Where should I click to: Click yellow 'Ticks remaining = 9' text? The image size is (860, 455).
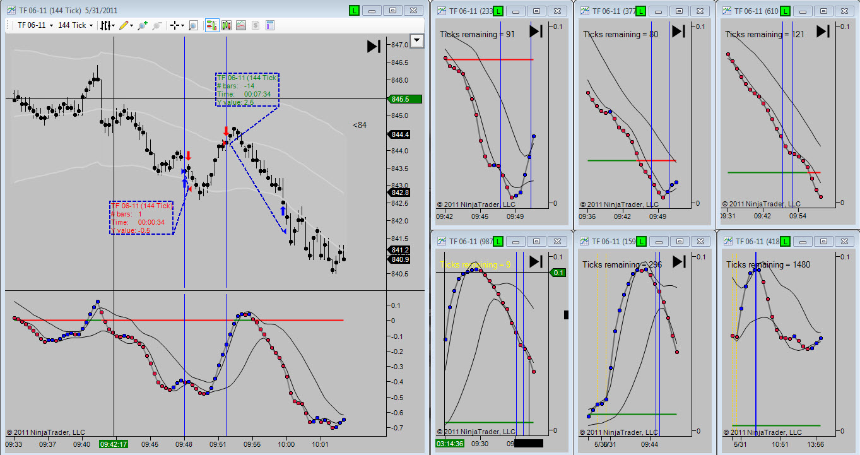point(475,265)
